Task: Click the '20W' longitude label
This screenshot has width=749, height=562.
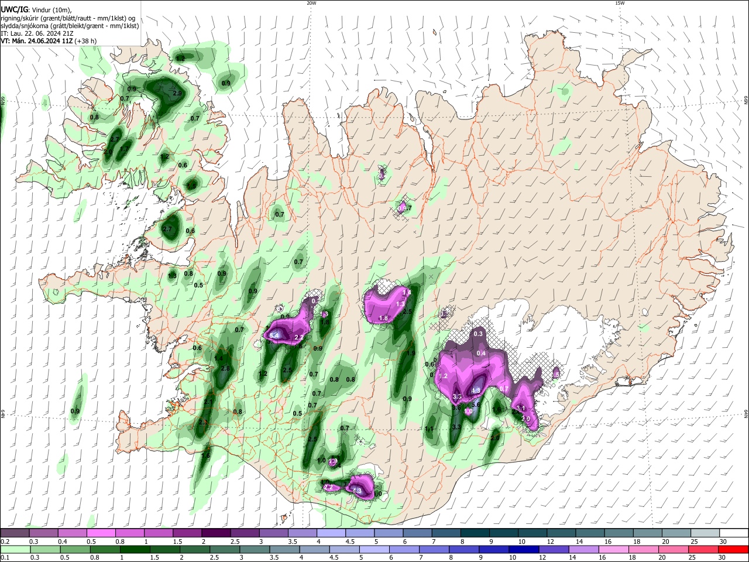Action: point(311,3)
